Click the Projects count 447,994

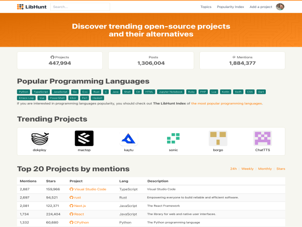click(60, 63)
